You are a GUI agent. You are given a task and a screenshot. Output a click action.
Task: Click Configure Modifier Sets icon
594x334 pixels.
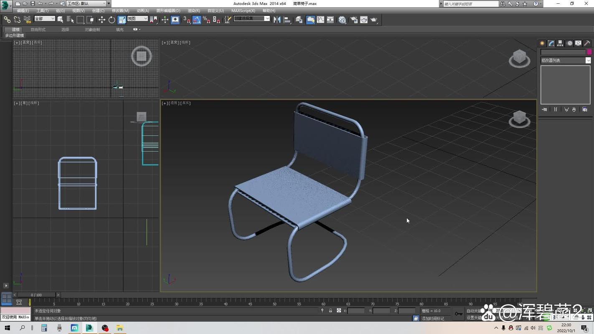click(585, 109)
